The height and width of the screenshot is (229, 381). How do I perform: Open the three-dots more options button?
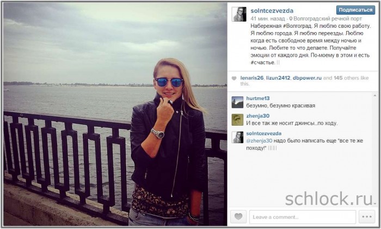[x=367, y=216]
